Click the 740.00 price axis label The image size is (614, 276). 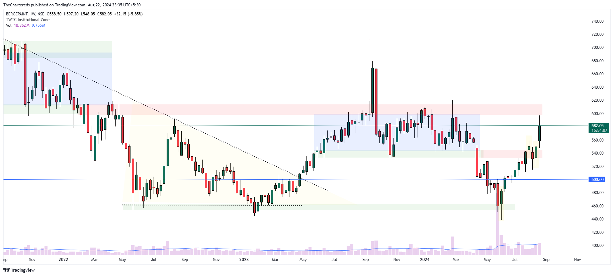(597, 21)
